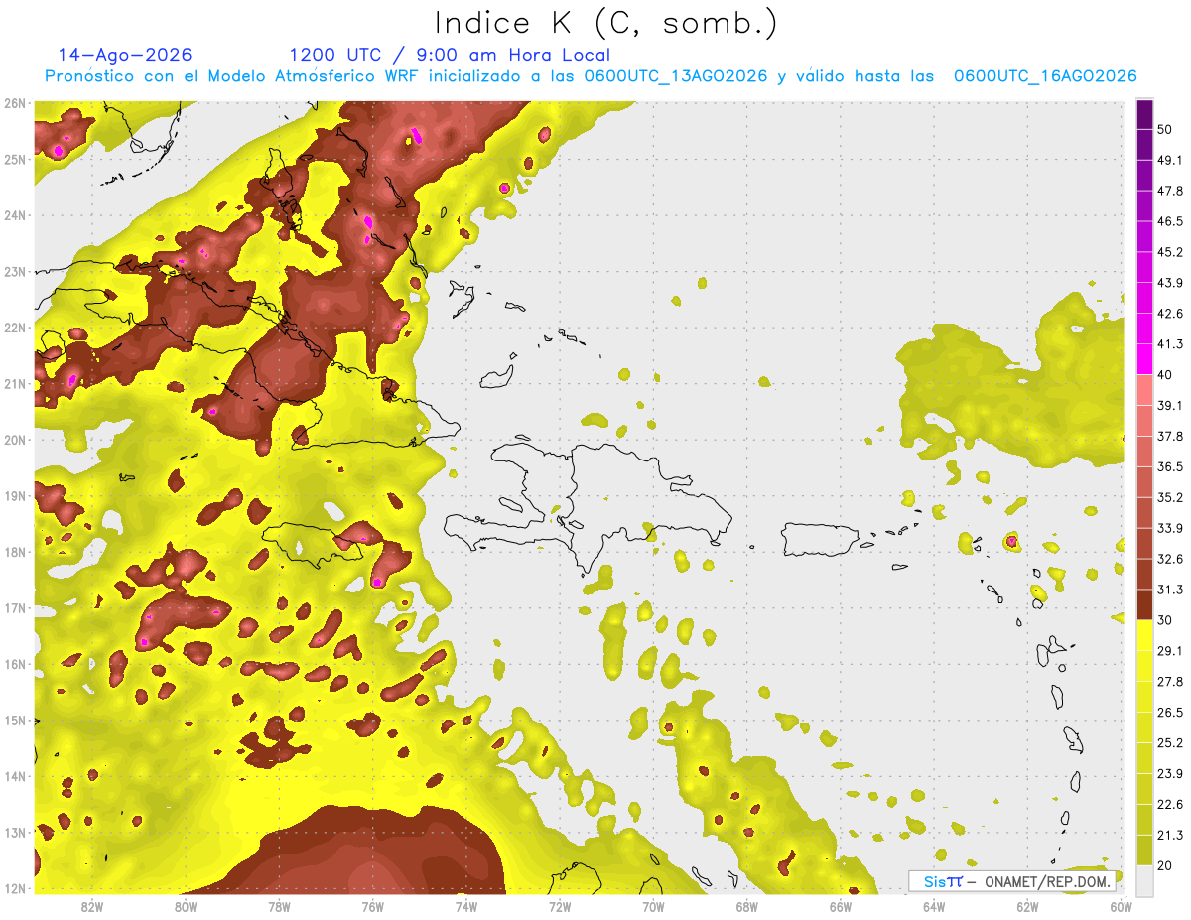Image resolution: width=1191 pixels, height=920 pixels.
Task: Click colorbar value "40"
Action: pos(1165,375)
